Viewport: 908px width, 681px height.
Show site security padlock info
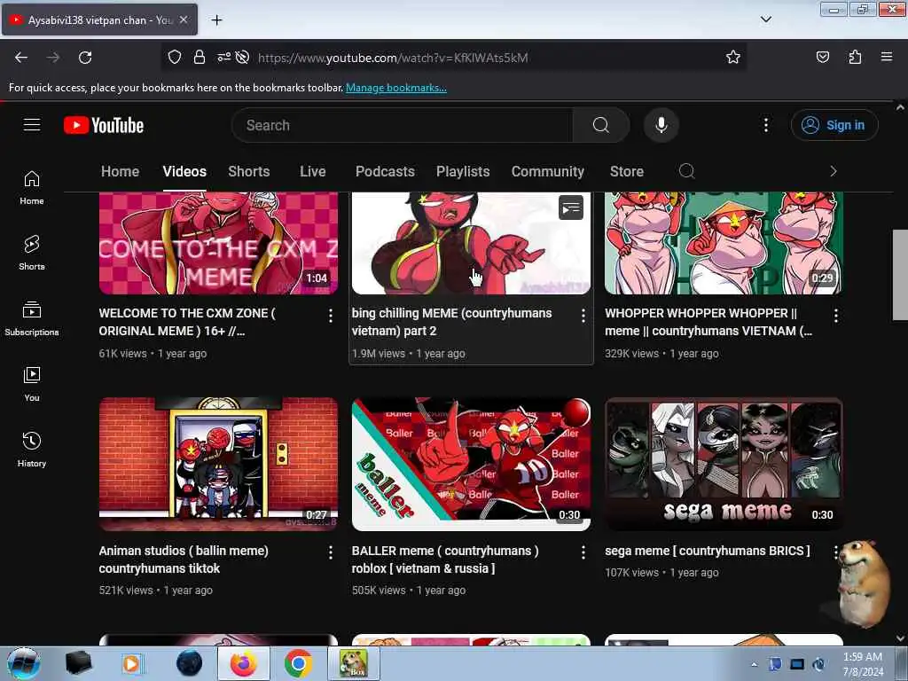pos(200,58)
